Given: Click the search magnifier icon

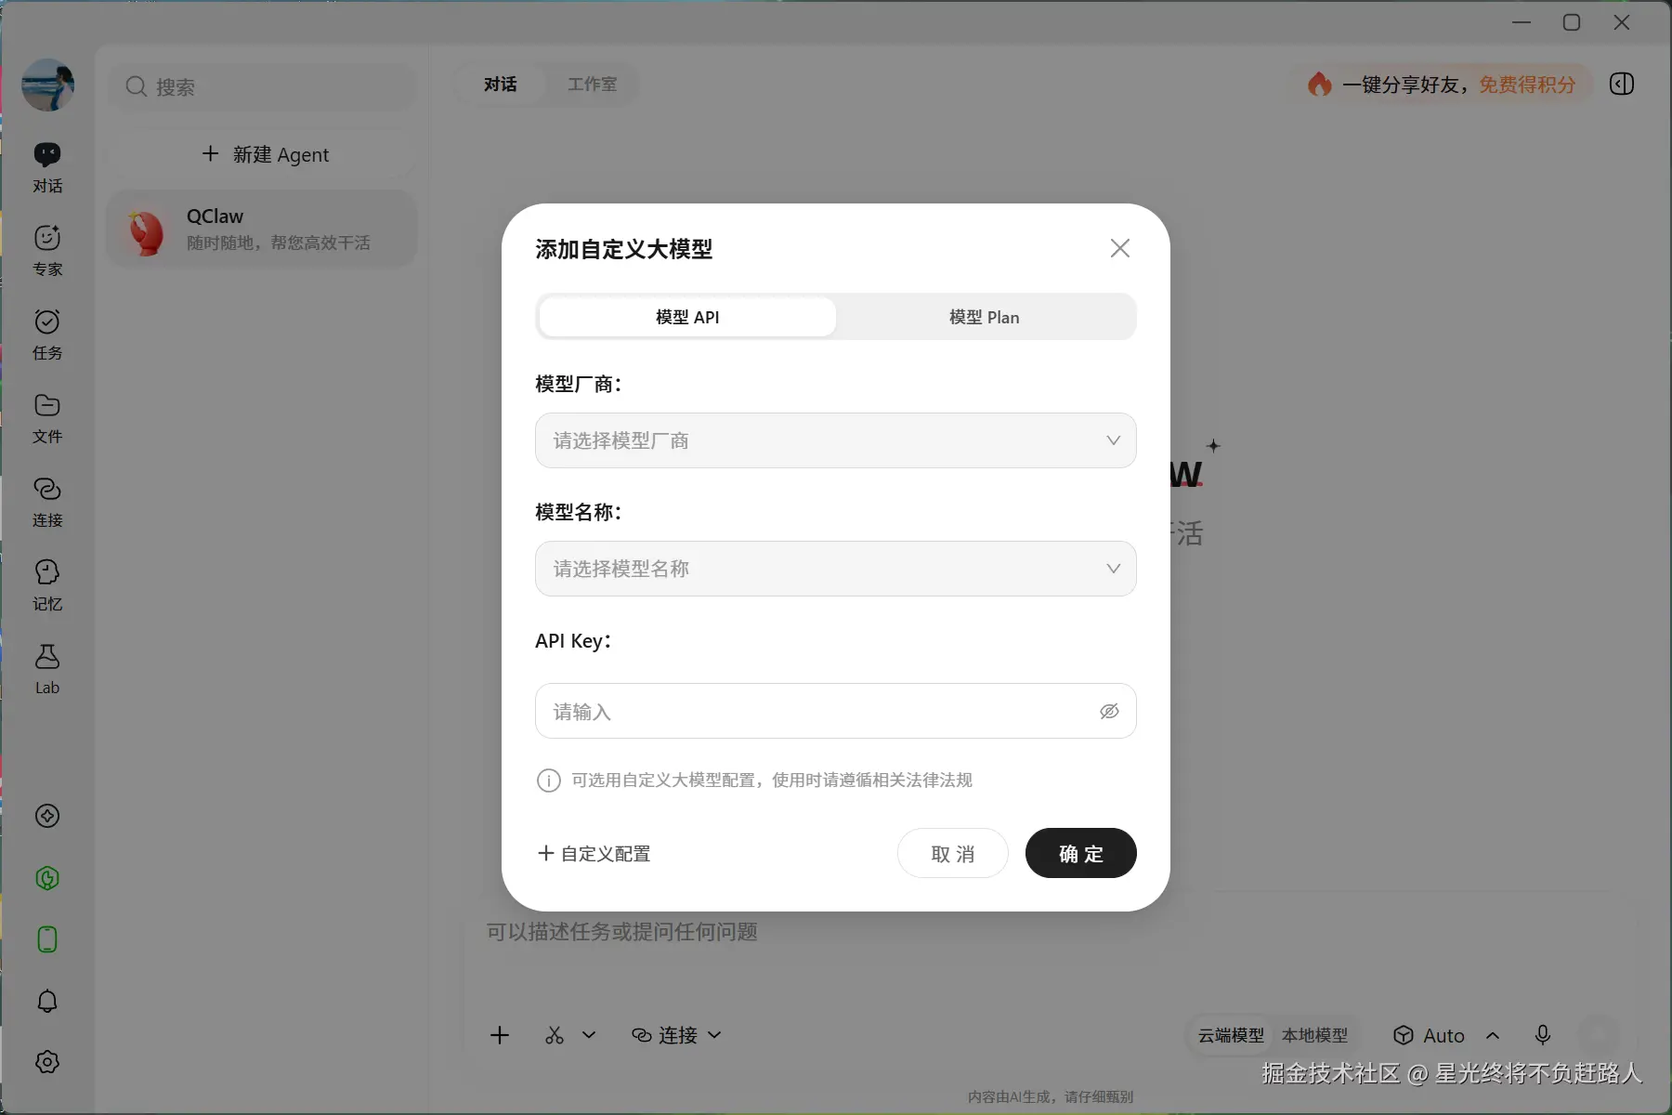Looking at the screenshot, I should [137, 86].
